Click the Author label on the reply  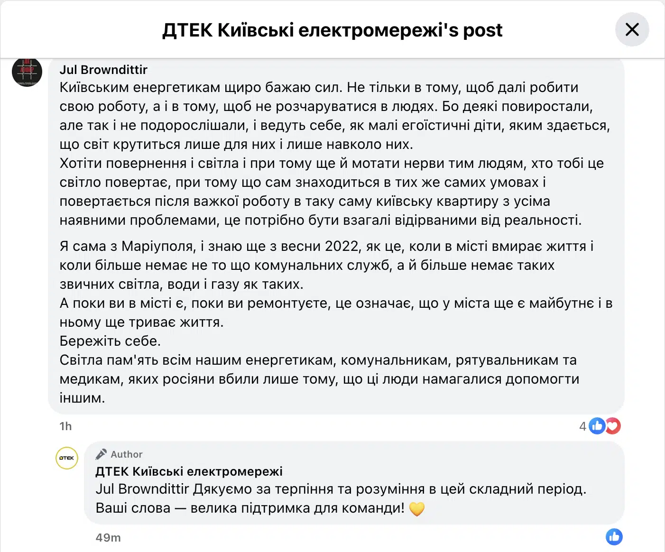tap(127, 454)
